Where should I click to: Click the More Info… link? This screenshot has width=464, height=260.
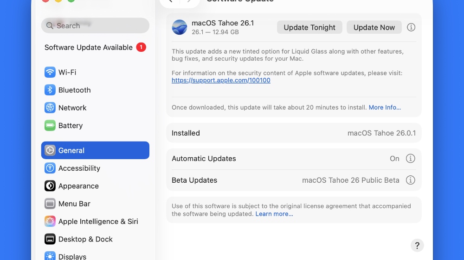click(385, 107)
